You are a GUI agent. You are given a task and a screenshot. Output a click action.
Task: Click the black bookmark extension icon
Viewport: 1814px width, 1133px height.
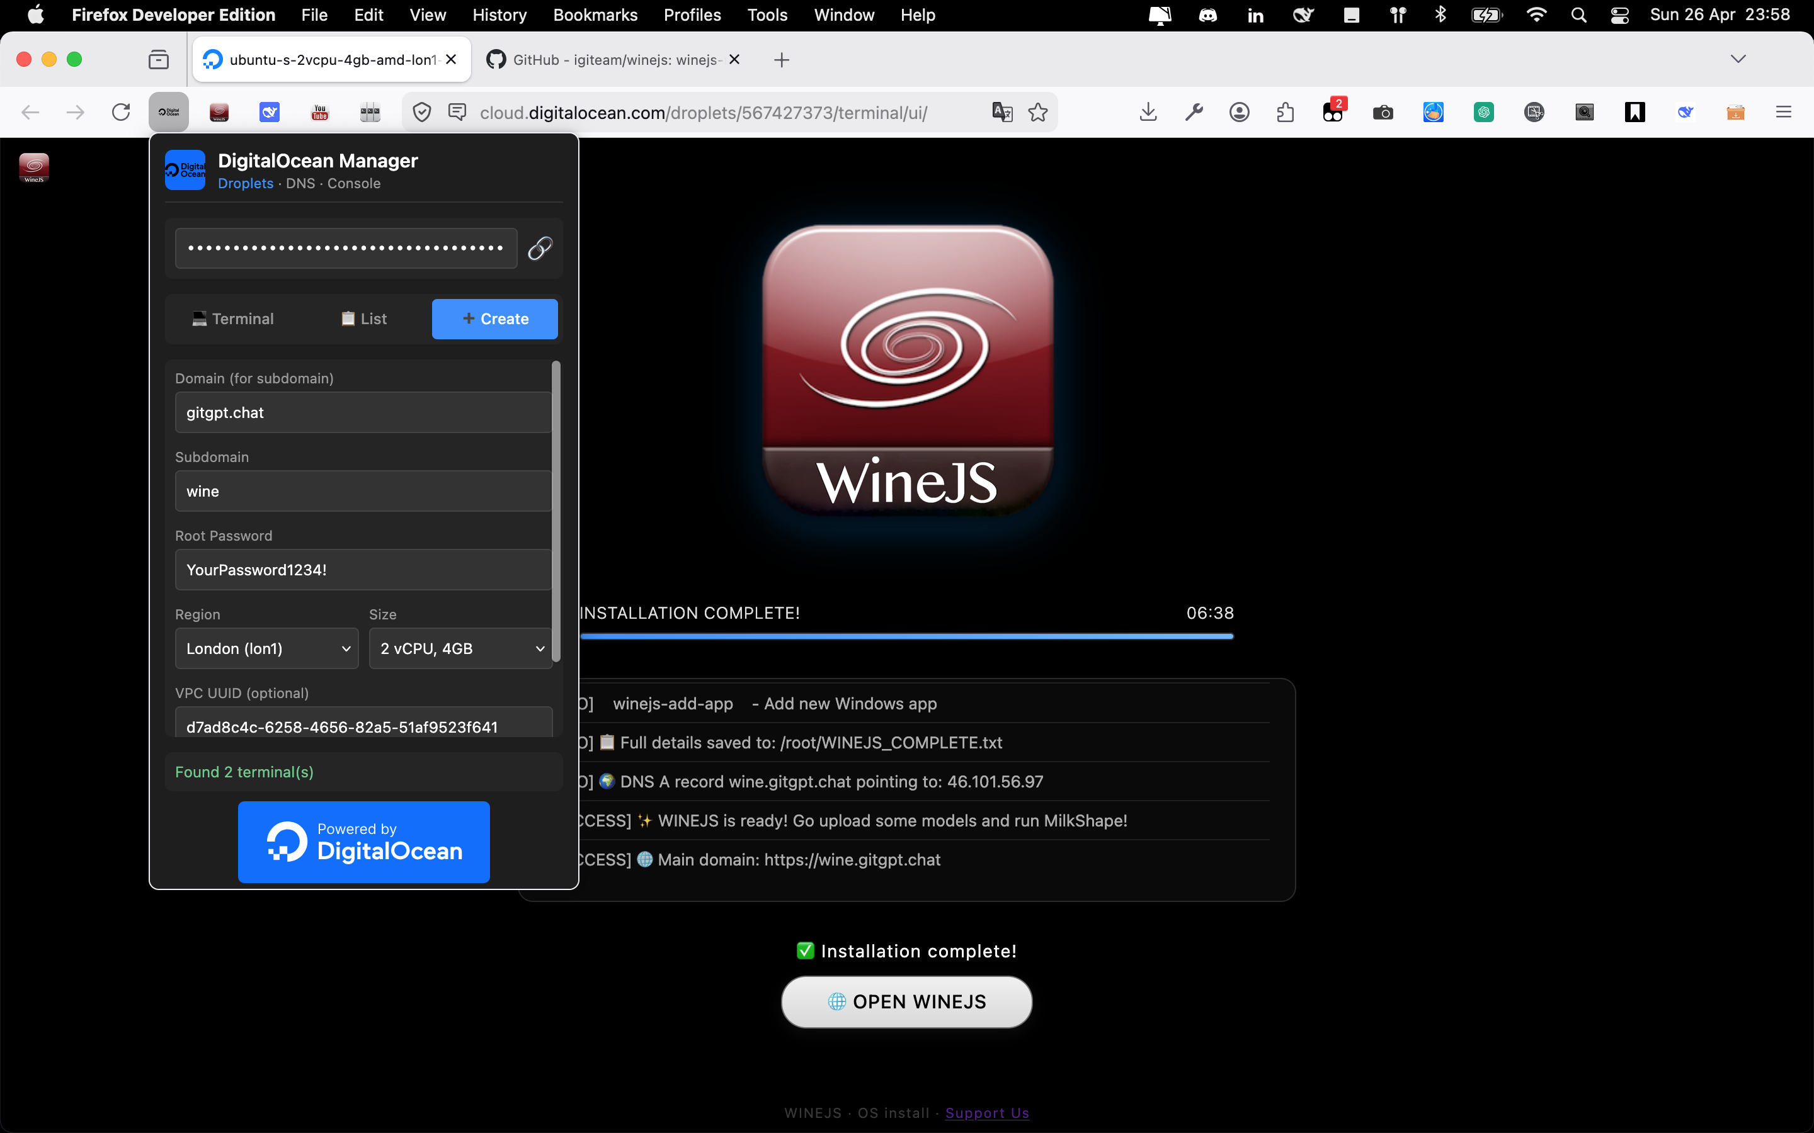point(1635,113)
